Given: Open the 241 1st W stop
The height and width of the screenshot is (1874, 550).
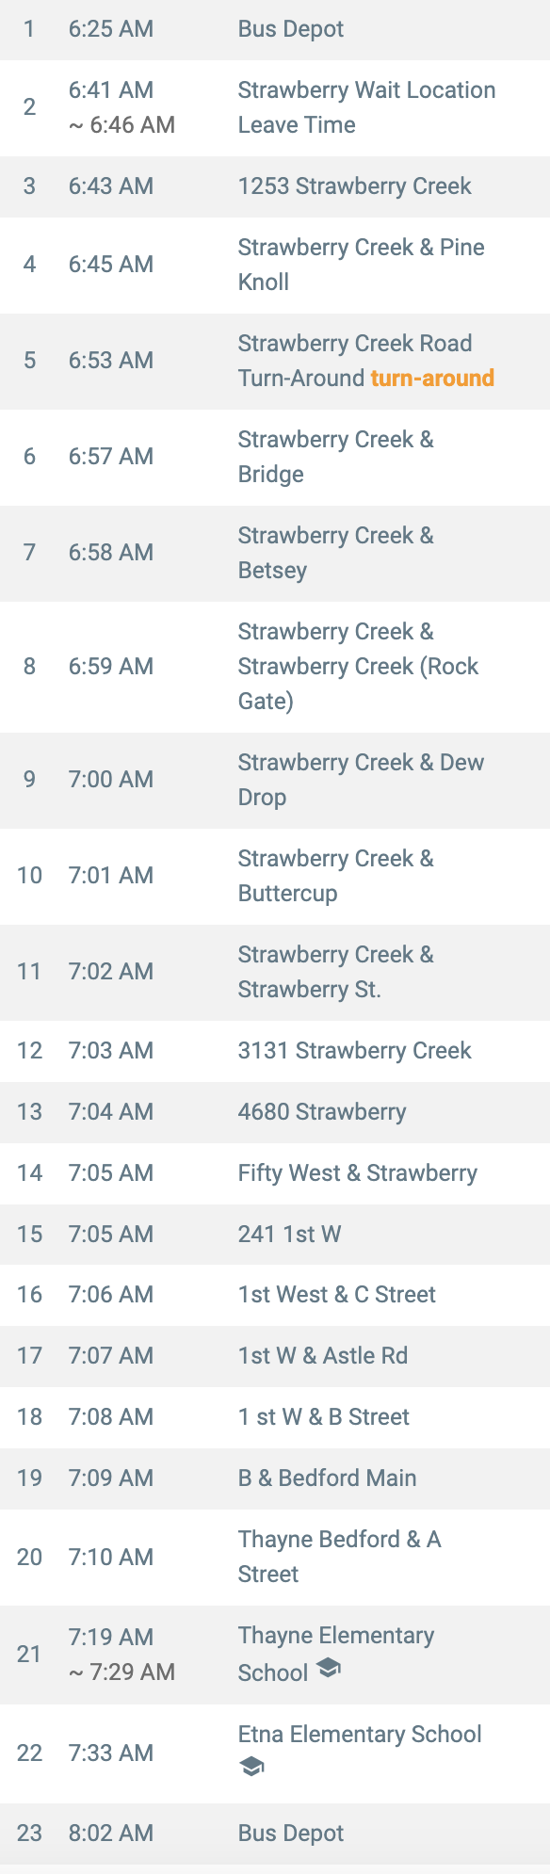Looking at the screenshot, I should pos(275,1235).
